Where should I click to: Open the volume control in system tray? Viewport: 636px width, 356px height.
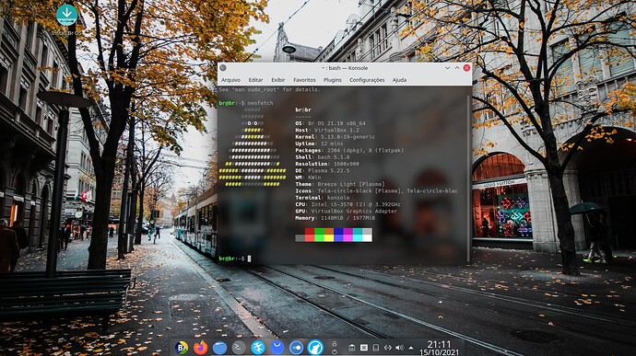399,348
